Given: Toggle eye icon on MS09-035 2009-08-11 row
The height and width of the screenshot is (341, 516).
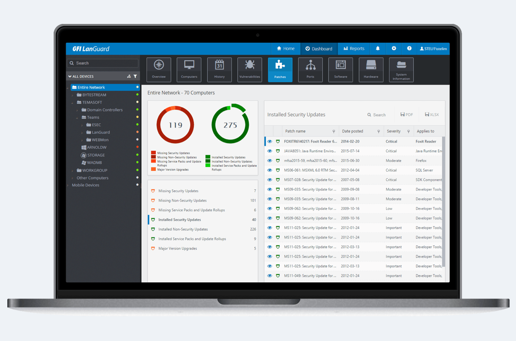Looking at the screenshot, I should (269, 199).
